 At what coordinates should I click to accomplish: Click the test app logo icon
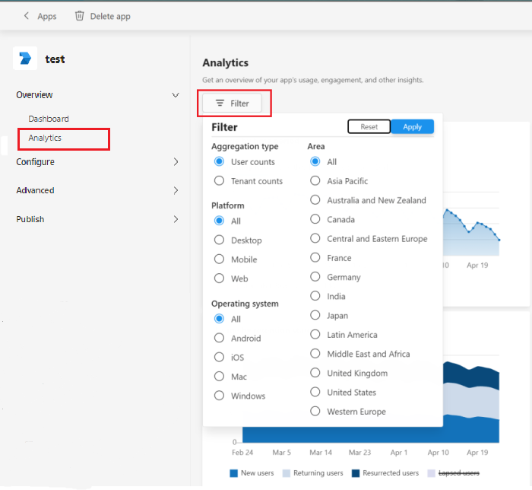(25, 59)
